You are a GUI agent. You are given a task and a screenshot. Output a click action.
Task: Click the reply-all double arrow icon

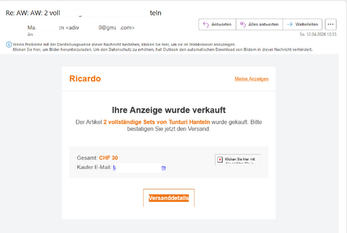click(x=243, y=24)
